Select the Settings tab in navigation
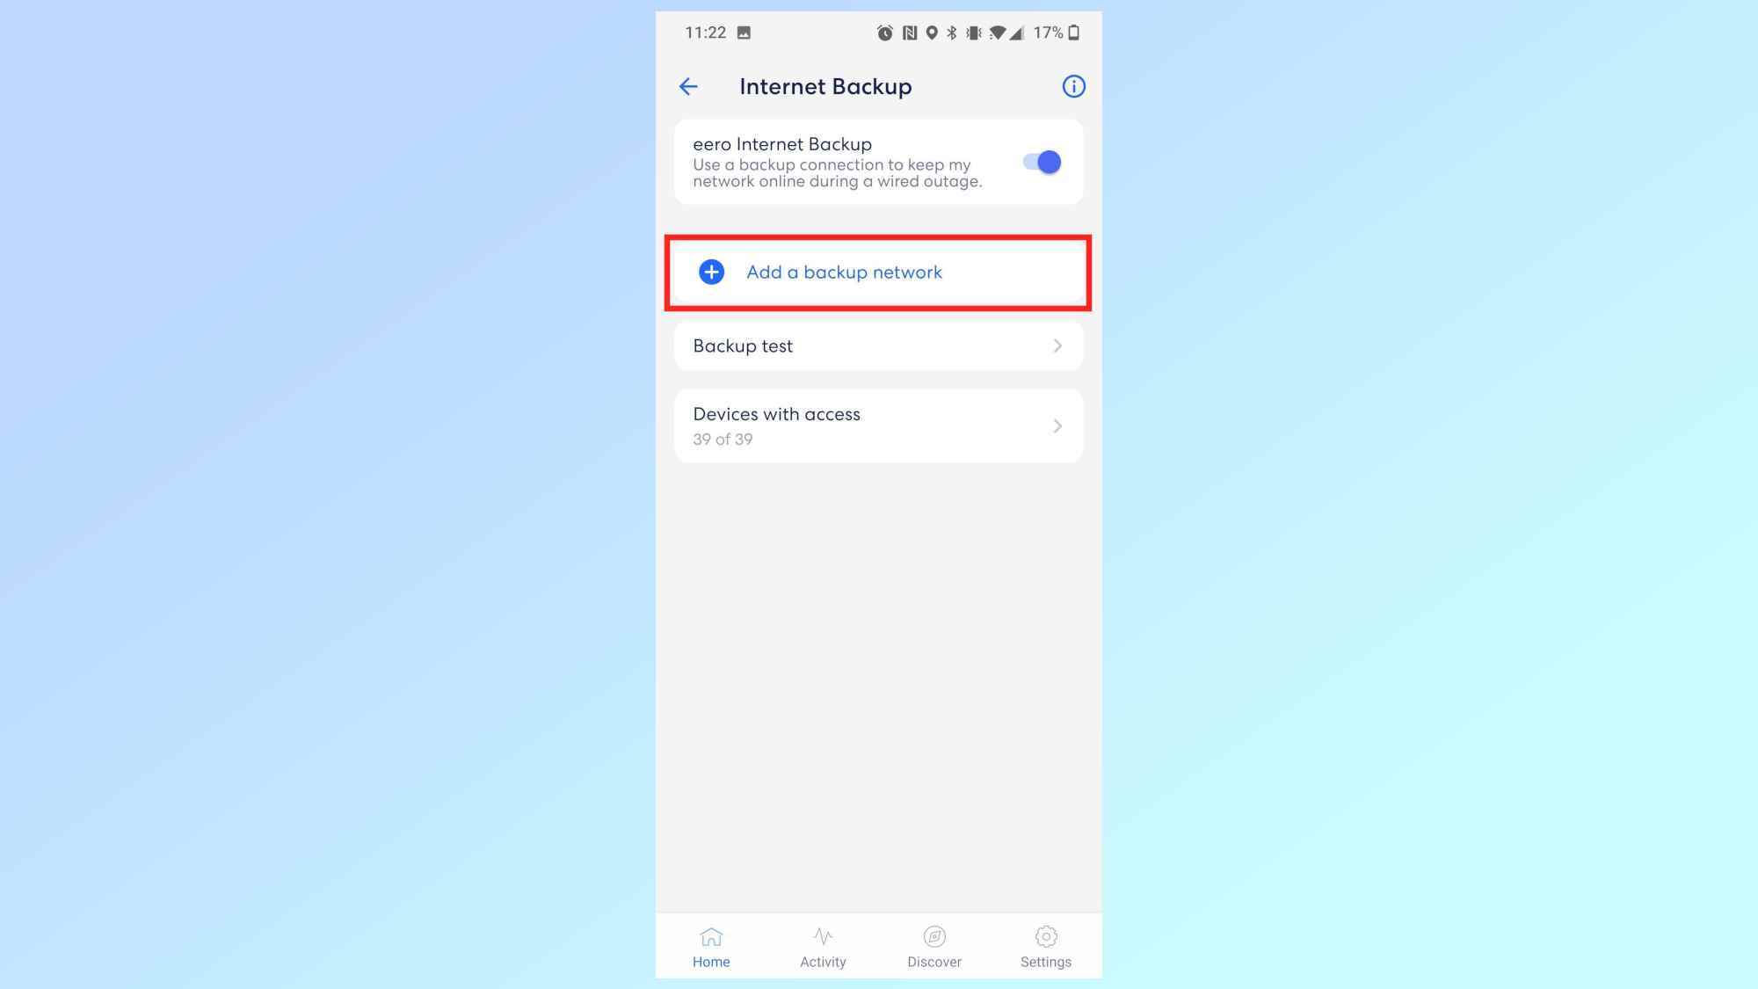1758x989 pixels. pos(1046,946)
